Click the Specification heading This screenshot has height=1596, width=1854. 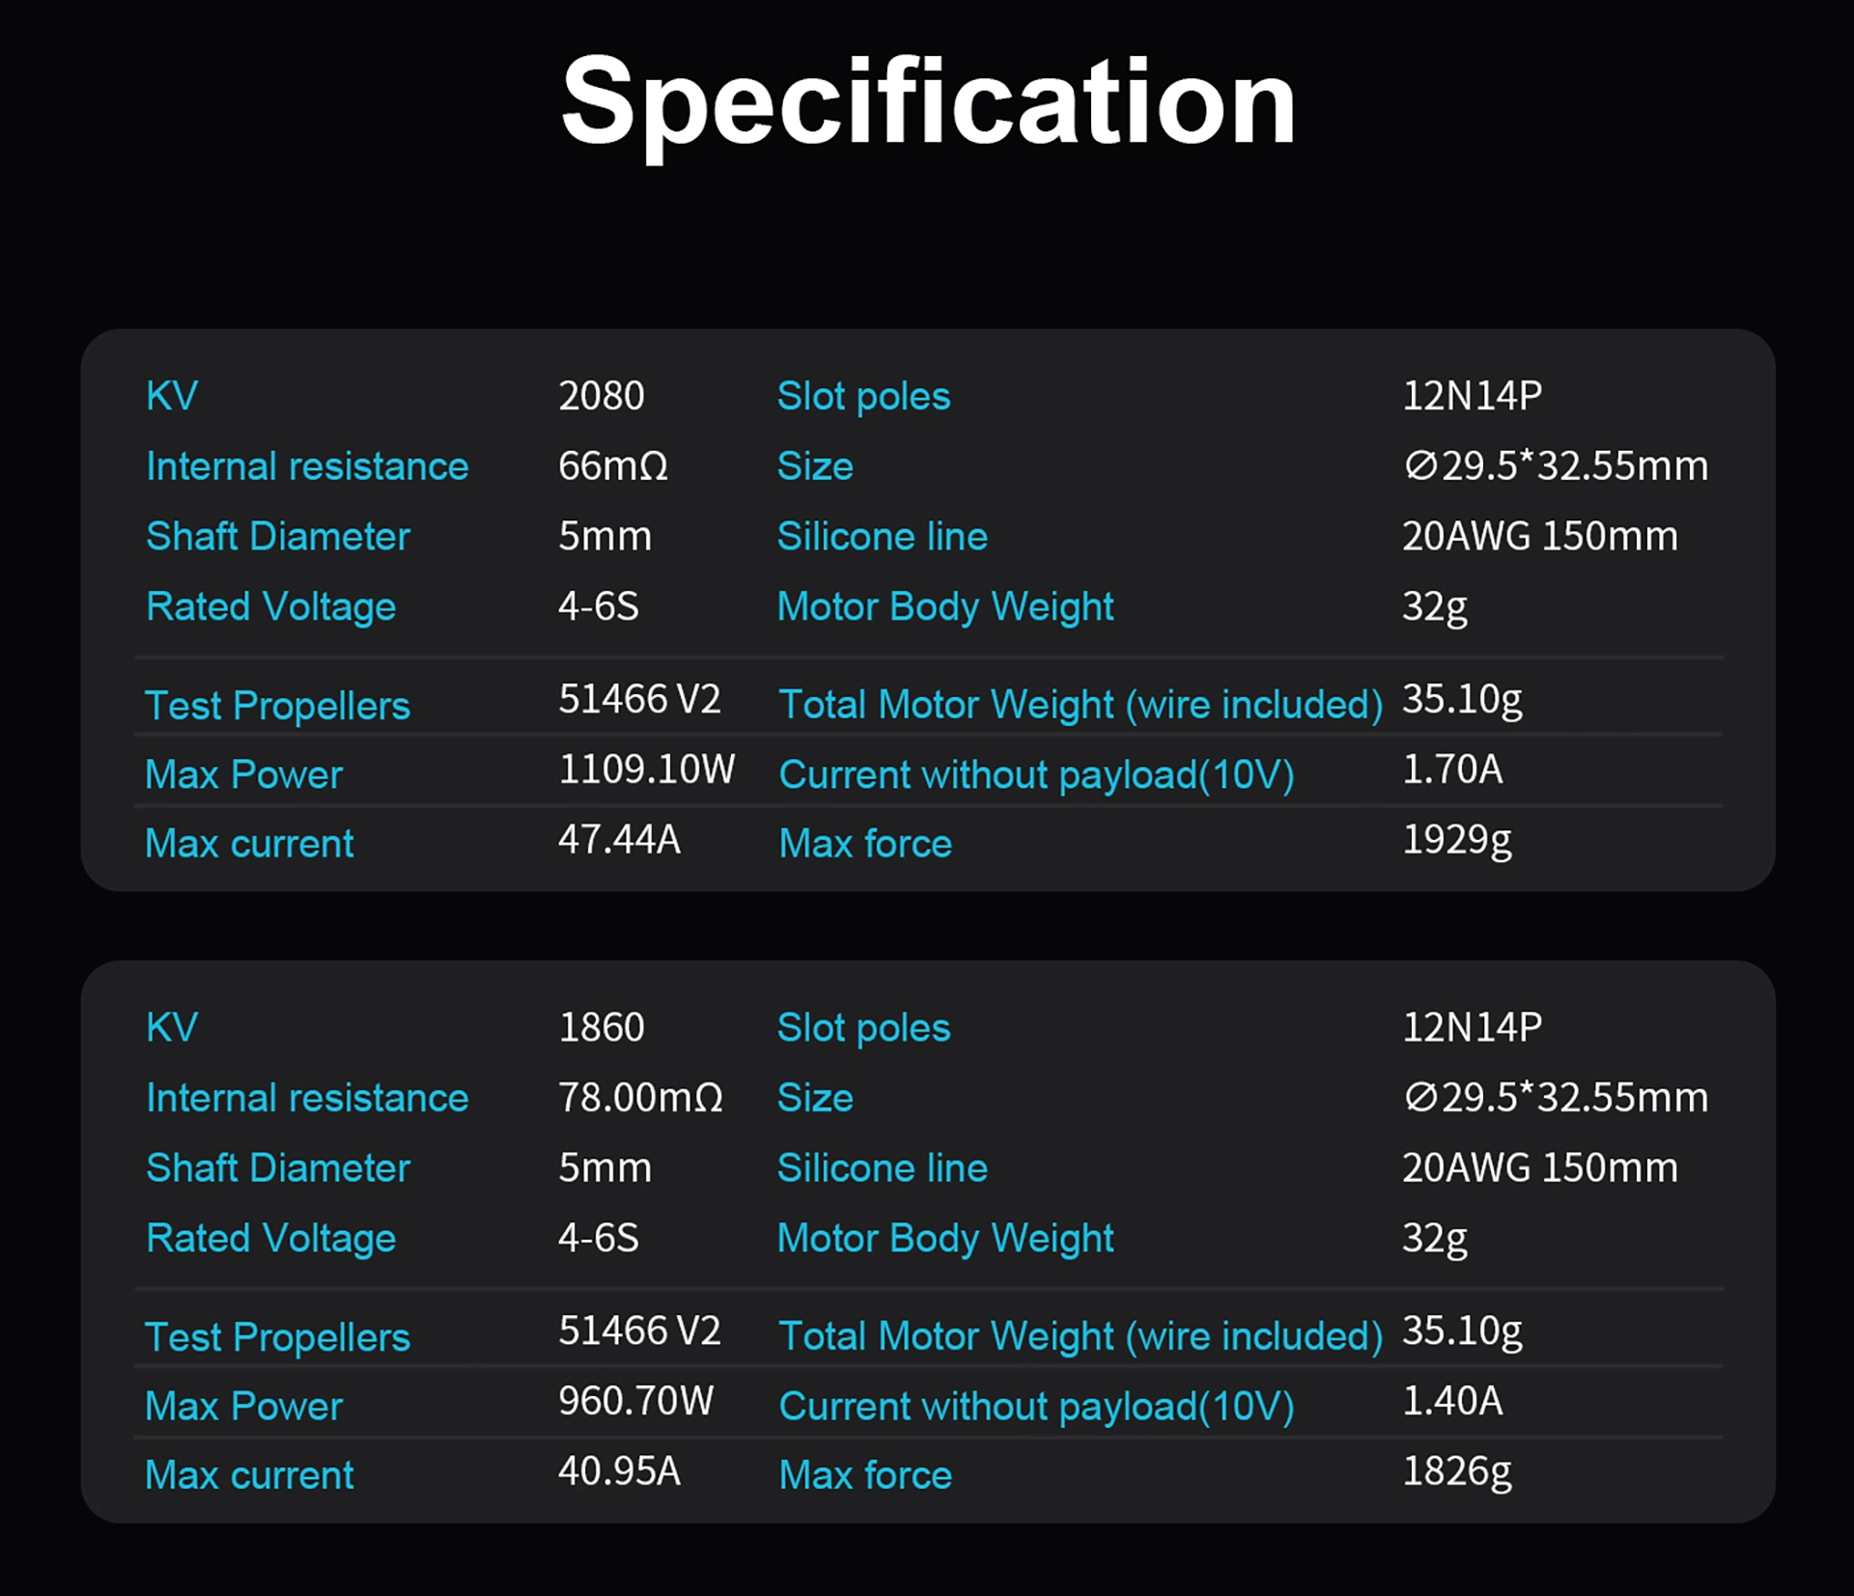coord(928,104)
